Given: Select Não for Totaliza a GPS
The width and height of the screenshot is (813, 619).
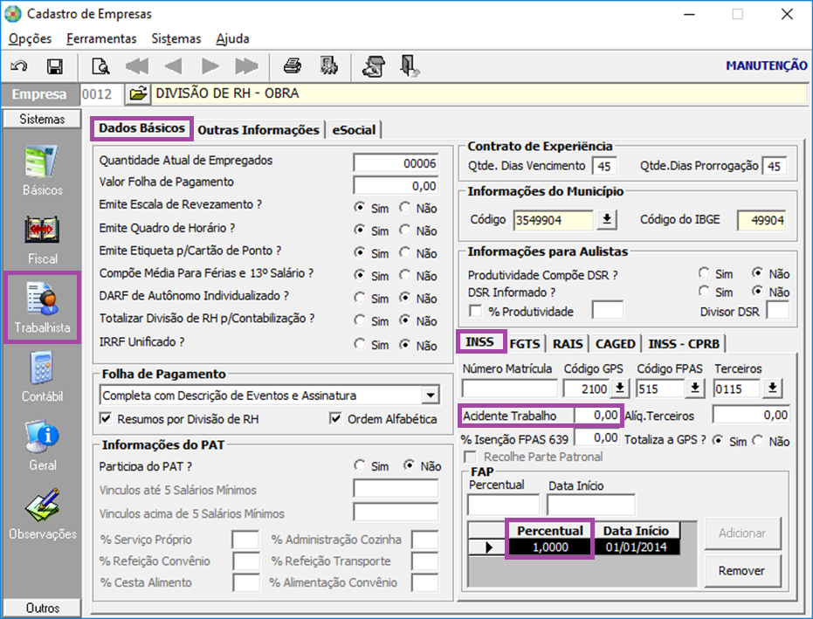Looking at the screenshot, I should (759, 441).
